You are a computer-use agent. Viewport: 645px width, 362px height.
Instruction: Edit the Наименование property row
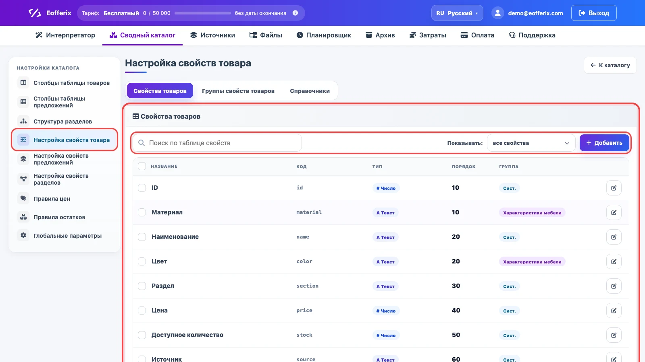click(614, 237)
